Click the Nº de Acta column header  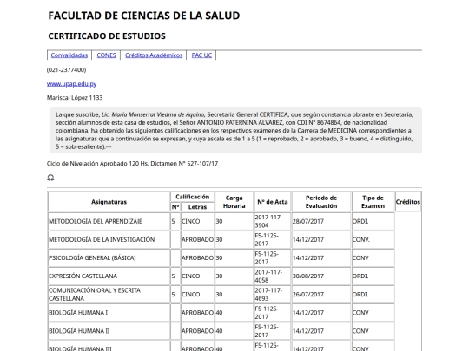click(x=273, y=202)
